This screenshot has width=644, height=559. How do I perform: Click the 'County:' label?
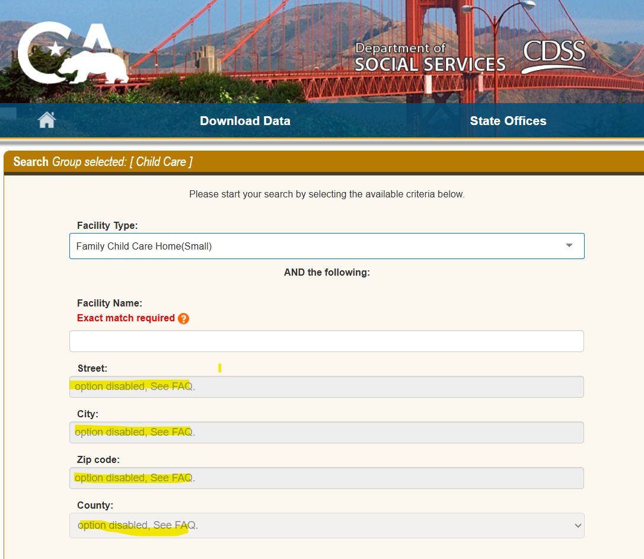(95, 505)
